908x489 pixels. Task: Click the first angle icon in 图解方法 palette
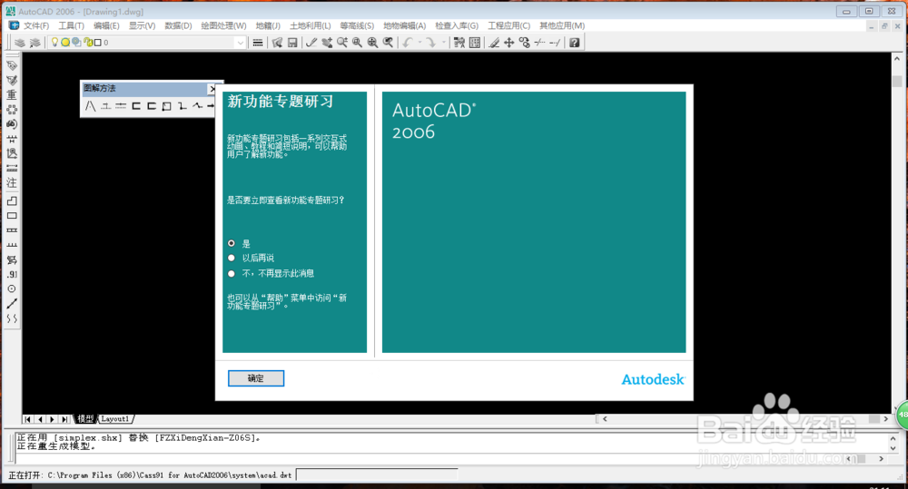(90, 106)
